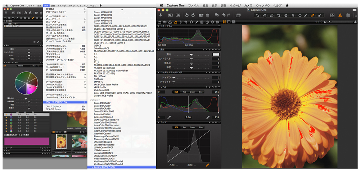Open Local Adjustments brush tab in left window

[33, 18]
